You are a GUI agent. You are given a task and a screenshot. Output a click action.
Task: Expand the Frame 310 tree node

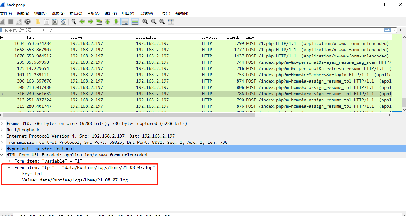[x=2, y=123]
